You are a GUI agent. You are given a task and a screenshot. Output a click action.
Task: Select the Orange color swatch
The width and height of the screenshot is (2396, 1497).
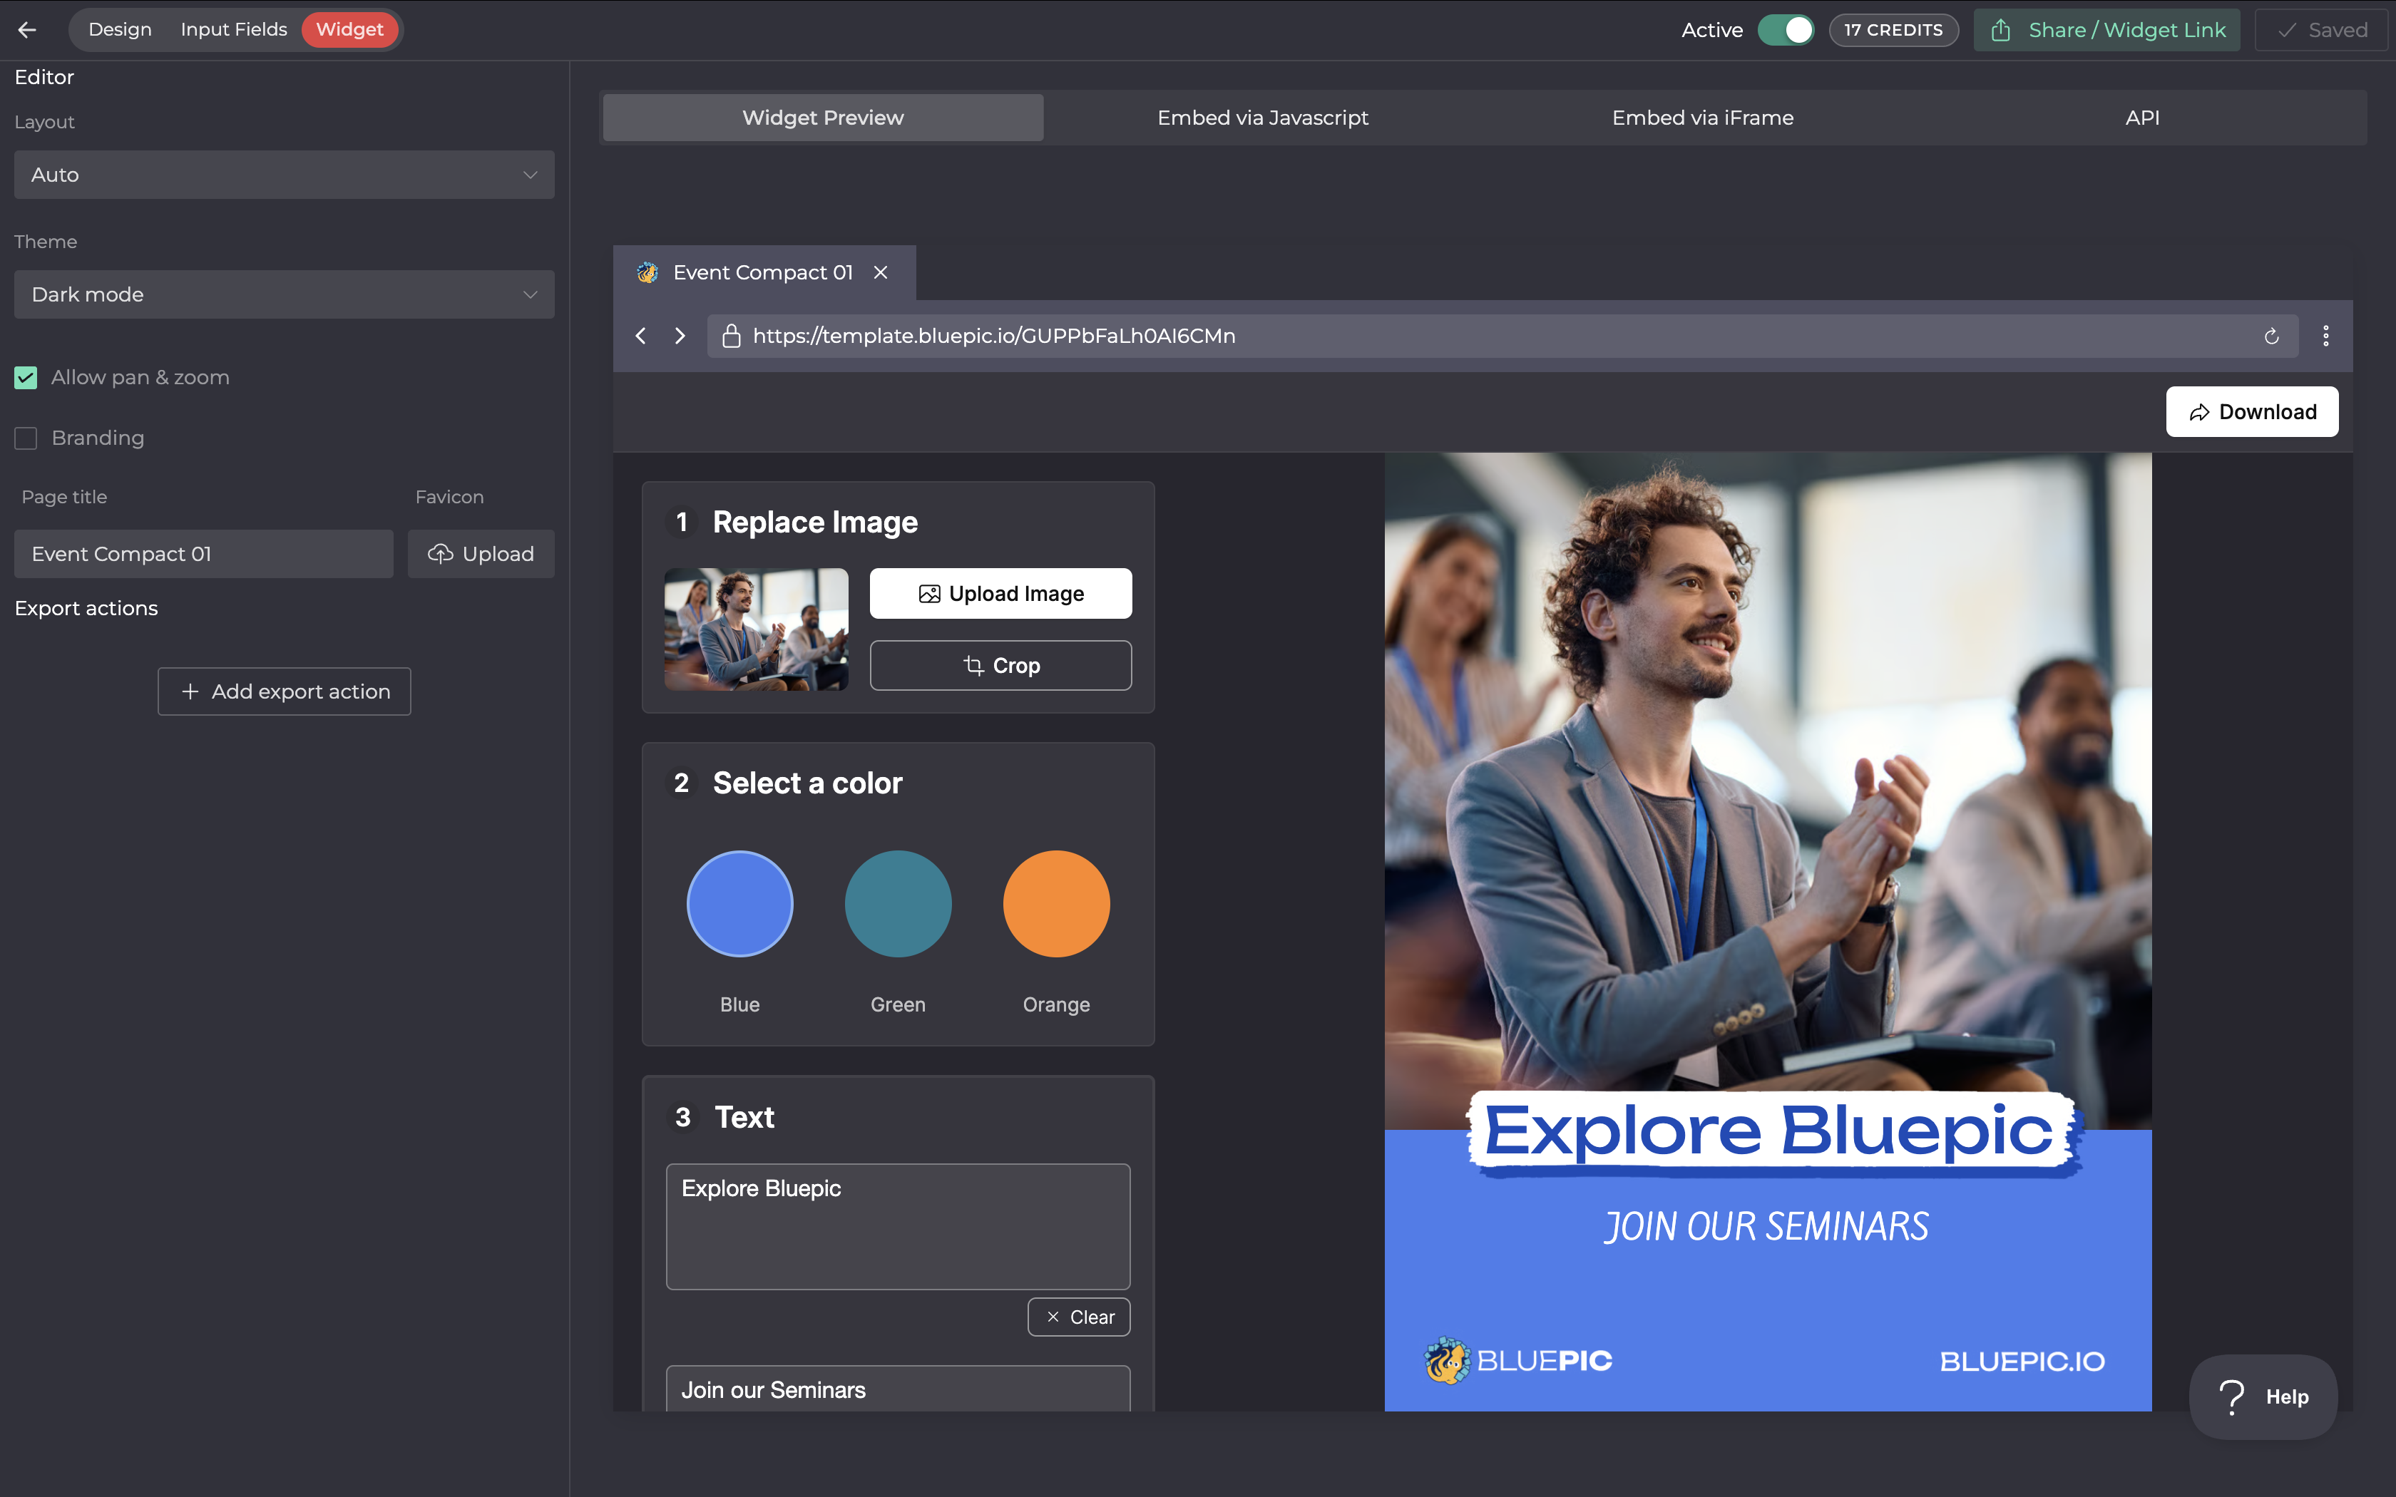pyautogui.click(x=1055, y=903)
